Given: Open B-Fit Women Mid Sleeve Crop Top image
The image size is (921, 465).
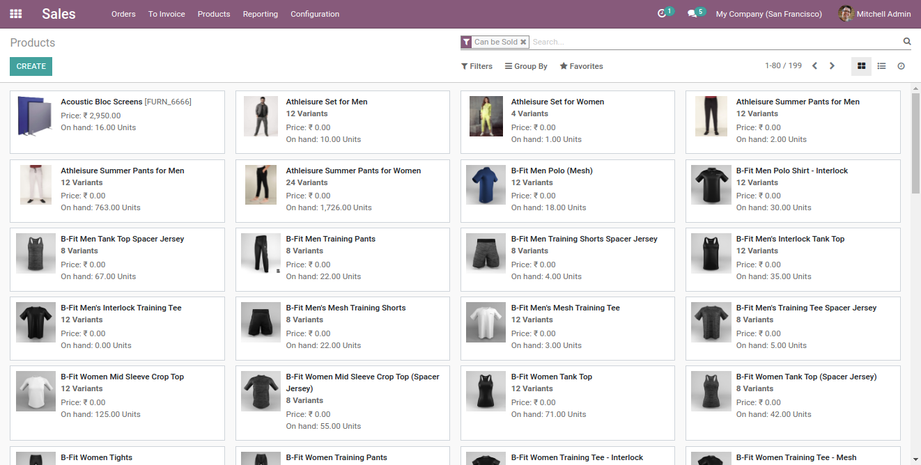Looking at the screenshot, I should click(x=36, y=391).
